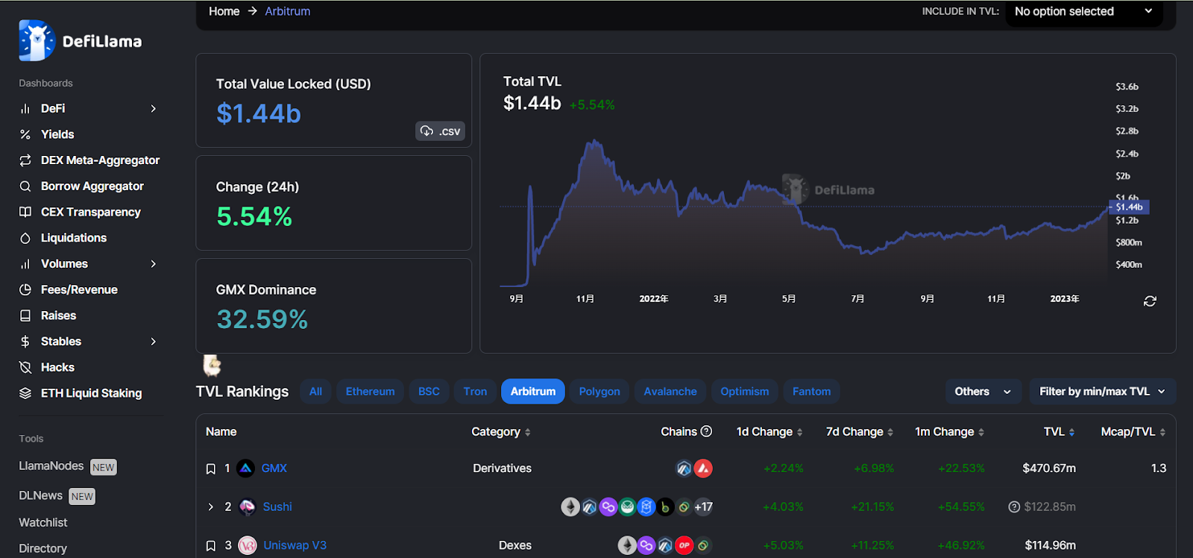Viewport: 1193px width, 558px height.
Task: Sort table by Mcap/TVL column
Action: [1133, 432]
